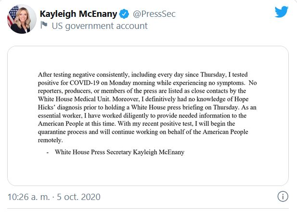Open the tweet info icon

283,197
